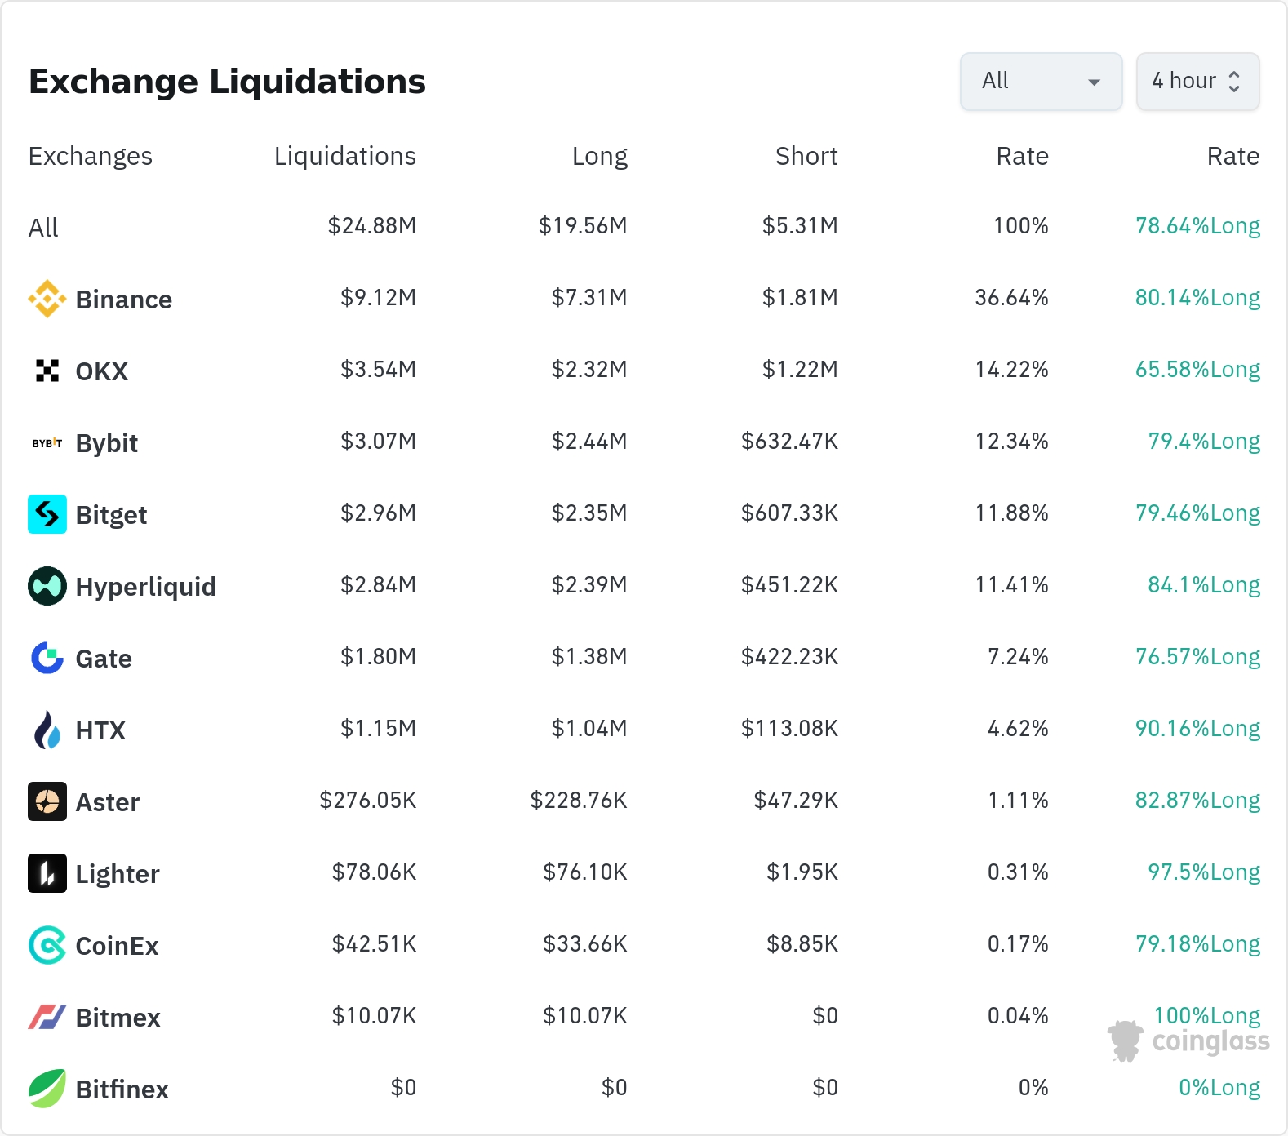Click the Exchanges column header
This screenshot has width=1288, height=1136.
tap(91, 156)
